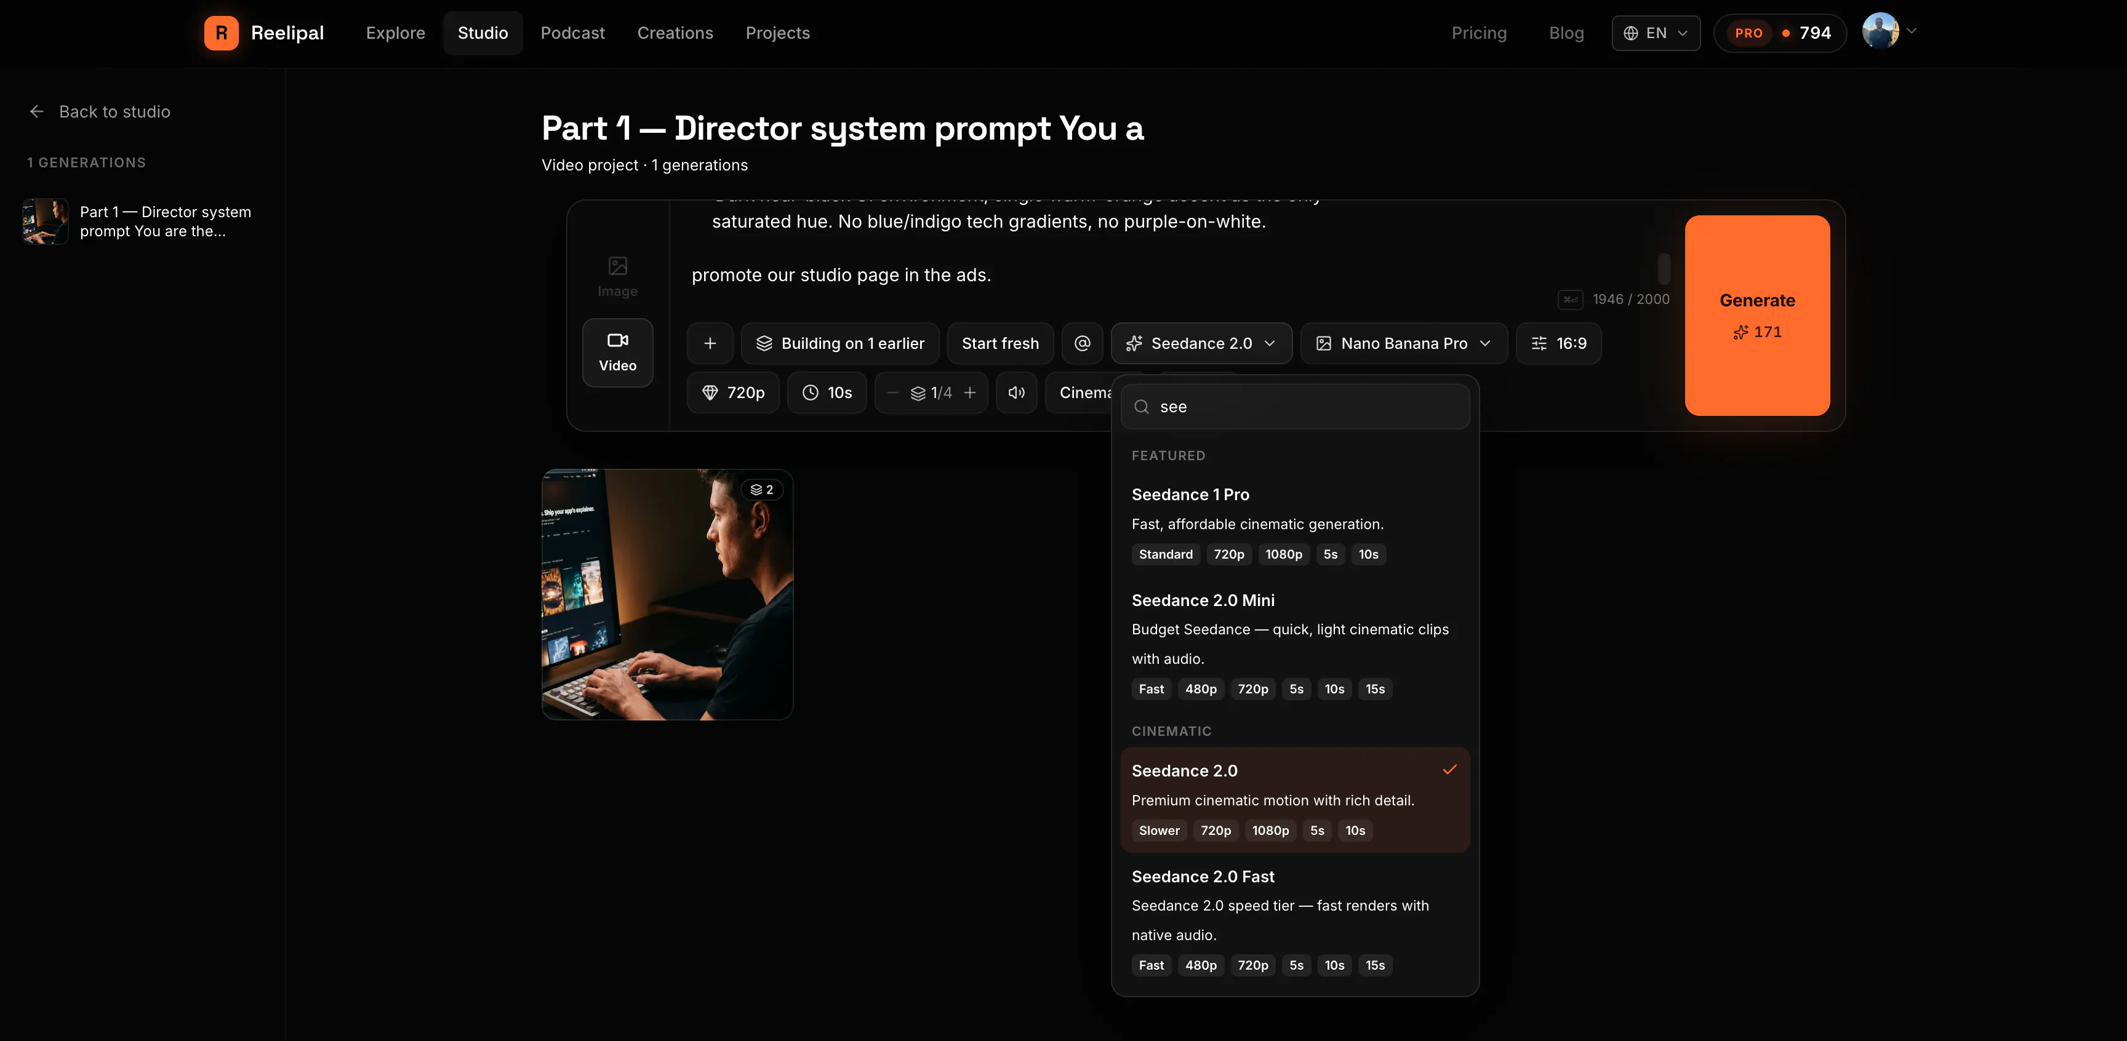
Task: Open the Explore tab
Action: click(396, 33)
